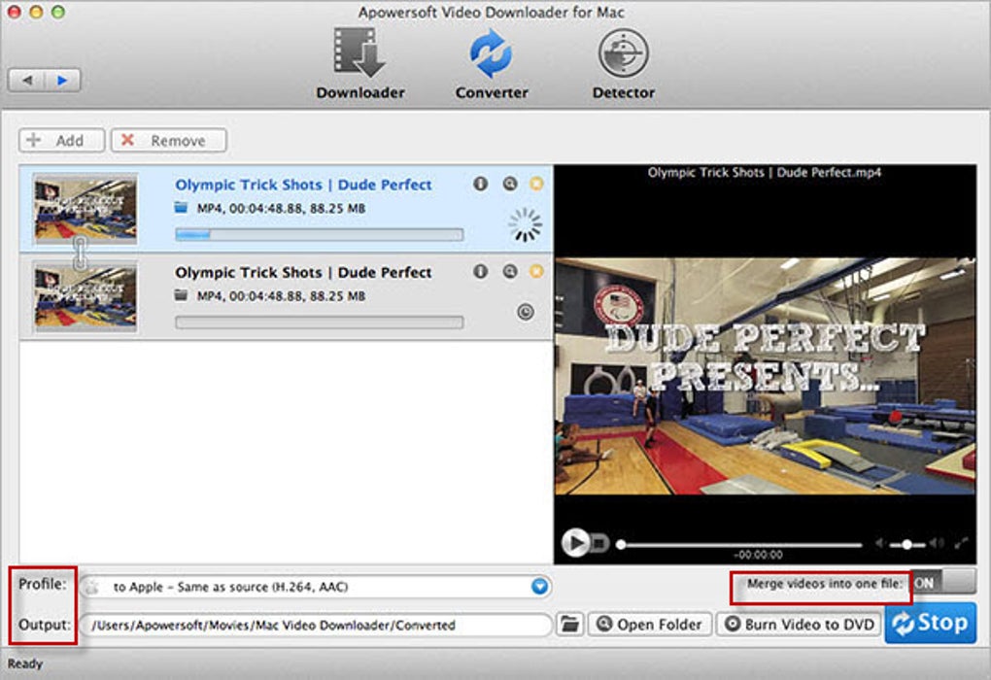Viewport: 991px width, 680px height.
Task: Open the to Apple profile combo box
Action: tap(316, 587)
